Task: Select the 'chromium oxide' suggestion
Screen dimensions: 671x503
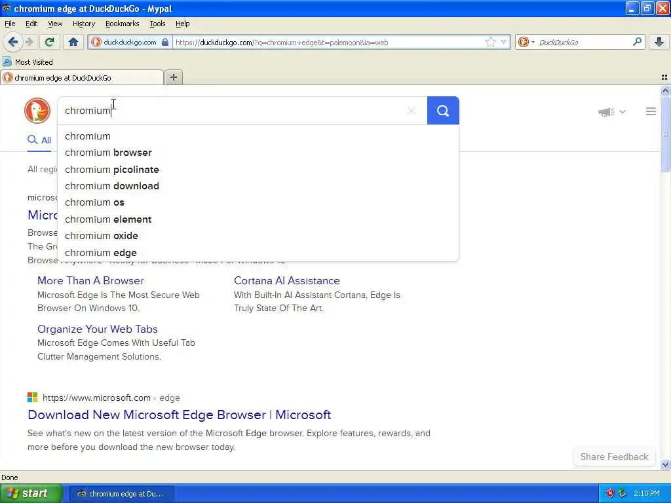Action: [258, 236]
